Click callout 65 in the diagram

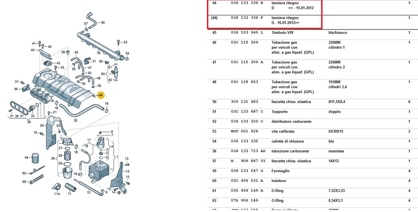[x=24, y=173]
